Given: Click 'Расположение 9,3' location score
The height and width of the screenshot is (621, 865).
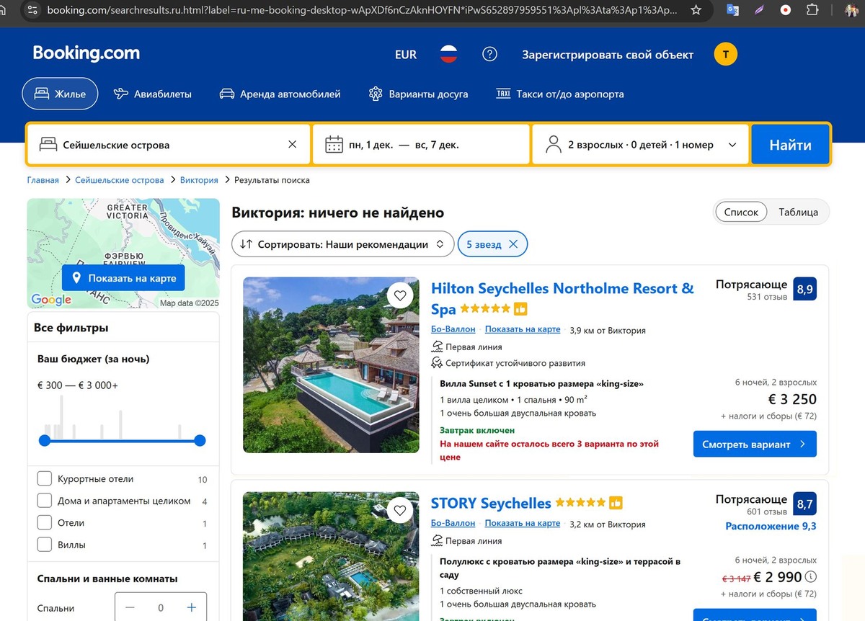Looking at the screenshot, I should click(771, 526).
